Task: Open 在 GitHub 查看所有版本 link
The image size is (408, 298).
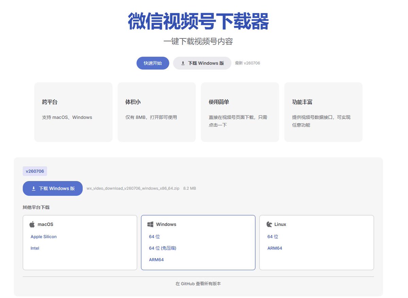Action: [198, 283]
